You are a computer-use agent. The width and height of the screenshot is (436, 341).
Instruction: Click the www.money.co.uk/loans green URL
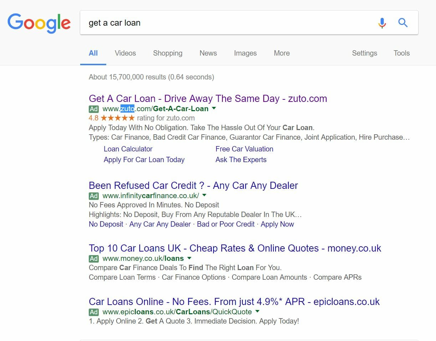pyautogui.click(x=143, y=258)
